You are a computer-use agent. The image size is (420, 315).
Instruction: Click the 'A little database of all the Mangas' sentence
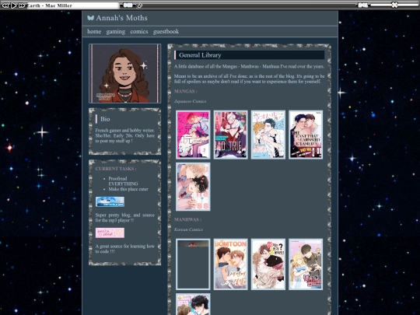(249, 66)
